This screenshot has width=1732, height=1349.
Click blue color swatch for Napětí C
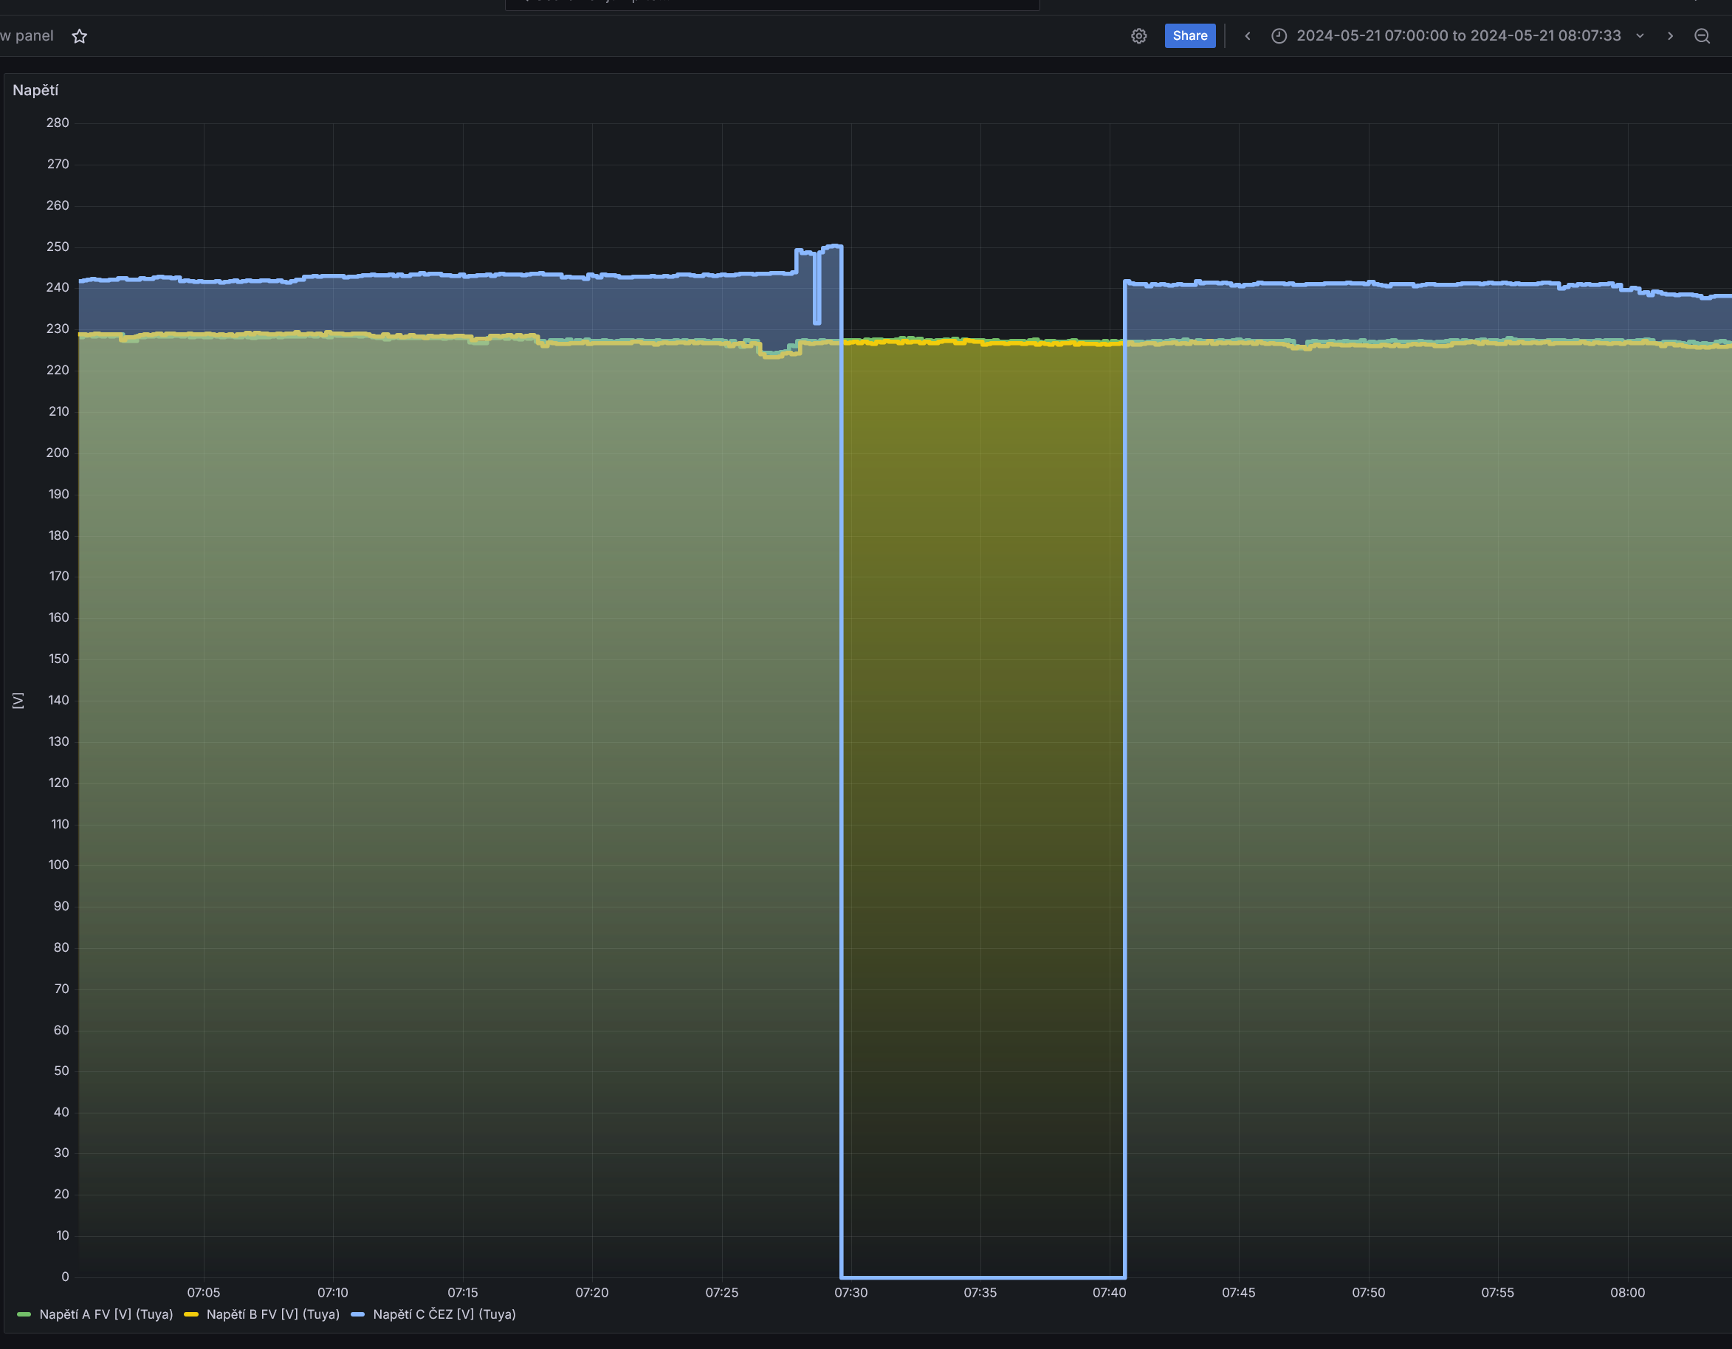pos(357,1315)
